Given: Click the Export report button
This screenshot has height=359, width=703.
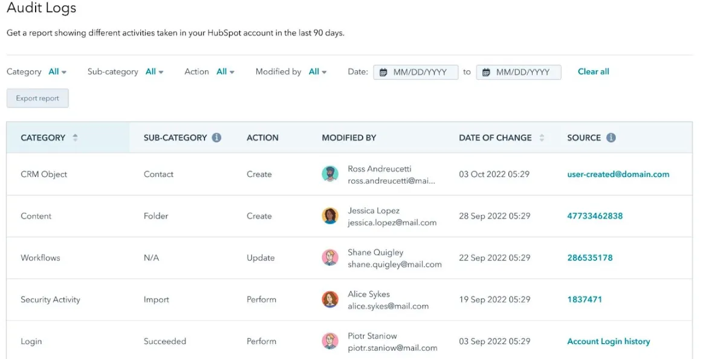Looking at the screenshot, I should tap(37, 98).
